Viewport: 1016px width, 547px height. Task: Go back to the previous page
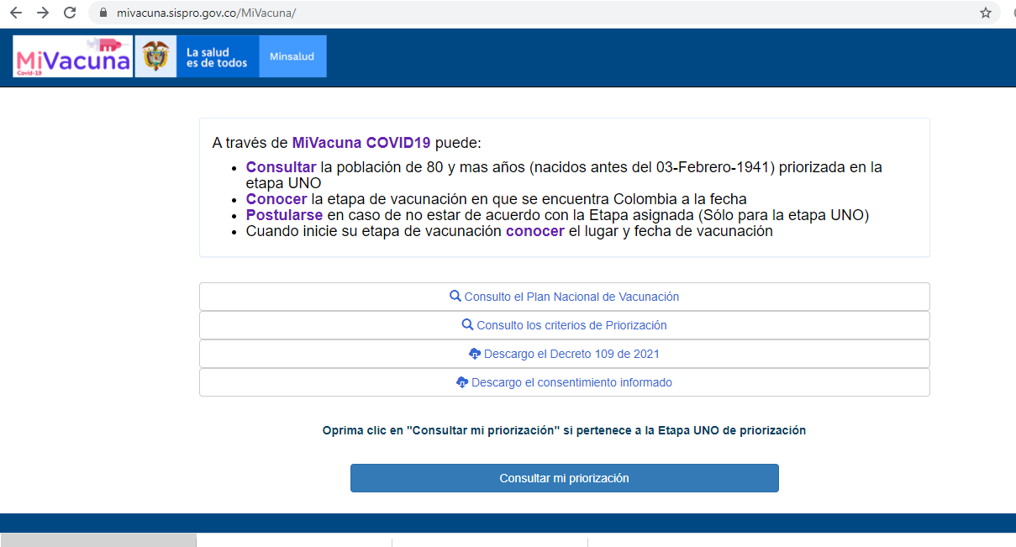point(16,13)
